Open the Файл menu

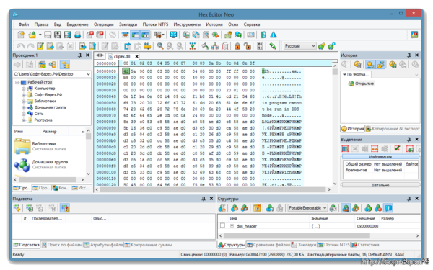point(24,24)
